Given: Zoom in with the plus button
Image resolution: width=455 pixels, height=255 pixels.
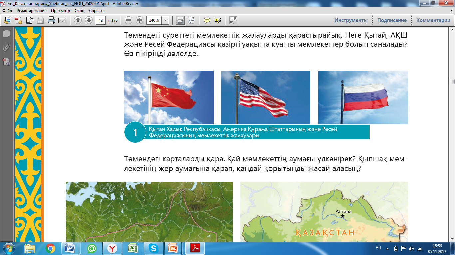Looking at the screenshot, I should point(140,20).
